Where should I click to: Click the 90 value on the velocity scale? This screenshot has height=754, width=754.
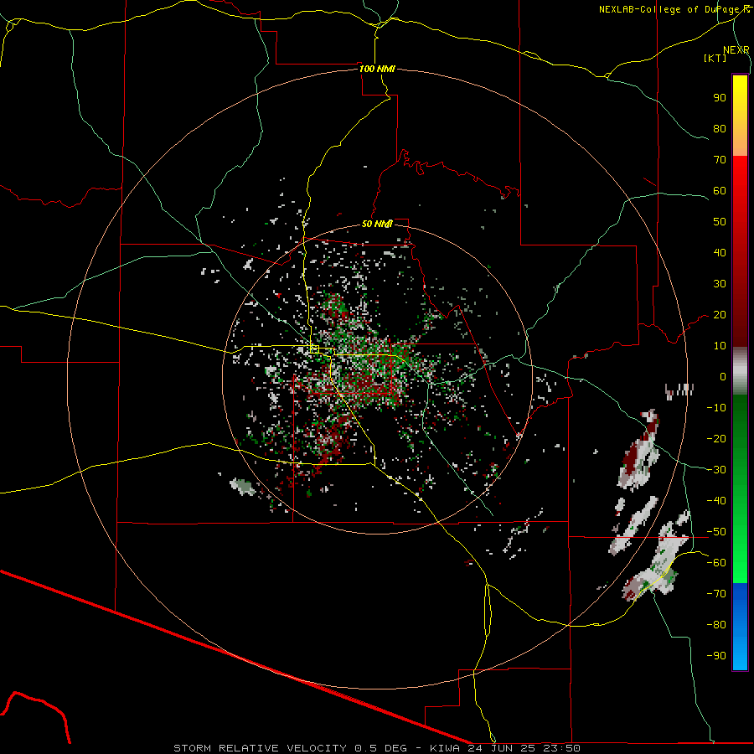[720, 98]
